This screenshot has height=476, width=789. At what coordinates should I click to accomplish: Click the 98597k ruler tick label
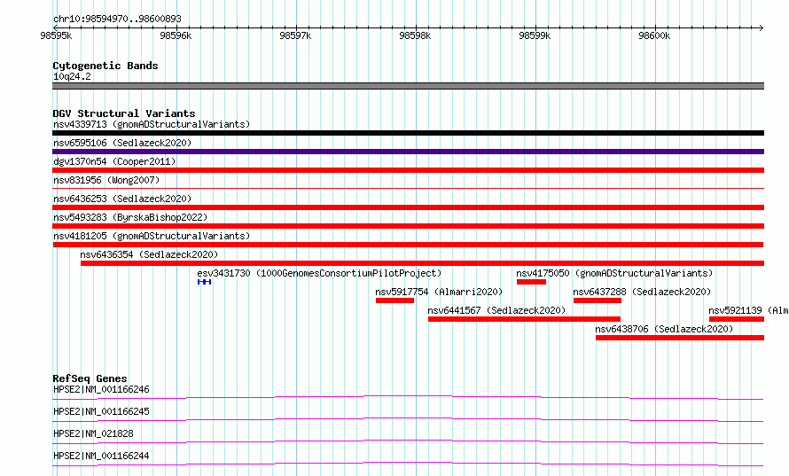[295, 35]
